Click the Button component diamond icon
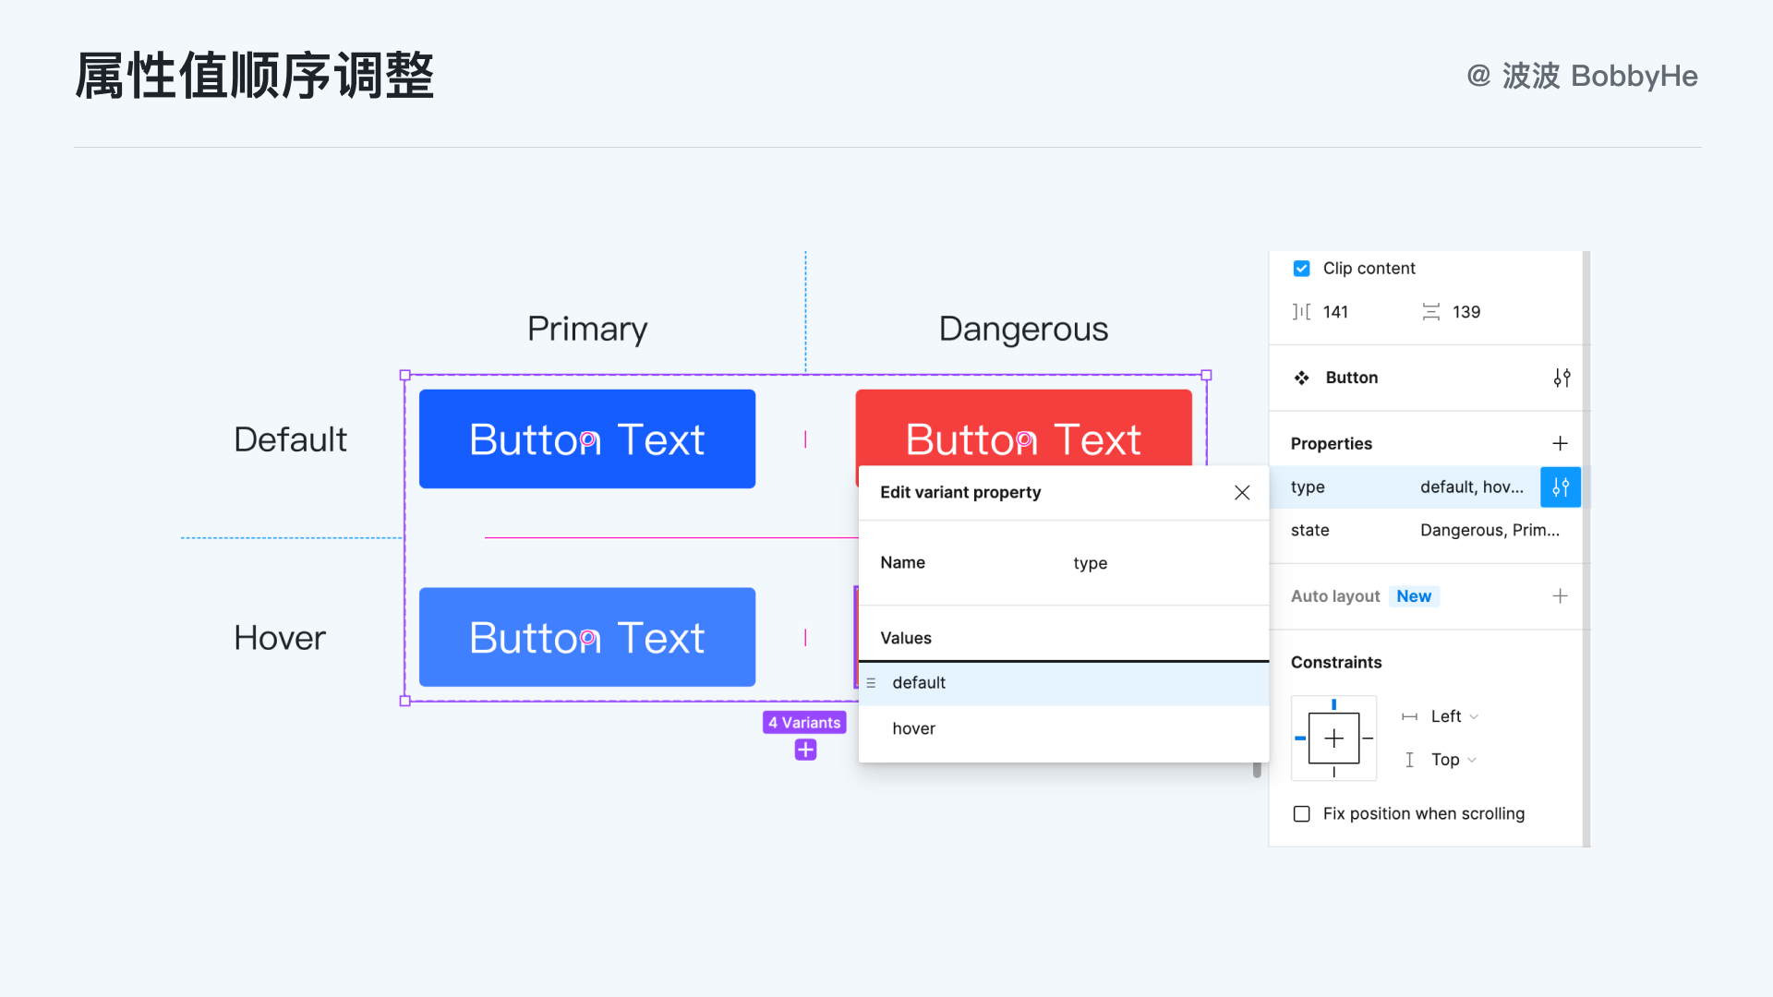 click(x=1301, y=378)
